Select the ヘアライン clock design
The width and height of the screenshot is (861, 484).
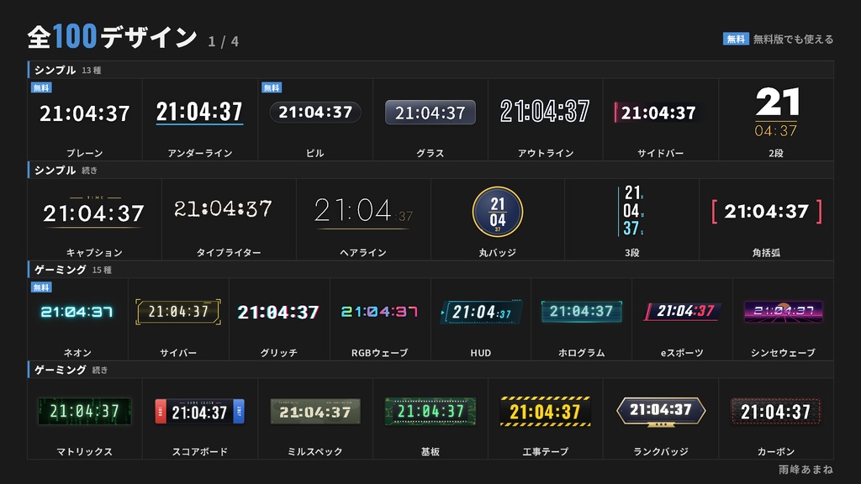(x=363, y=219)
